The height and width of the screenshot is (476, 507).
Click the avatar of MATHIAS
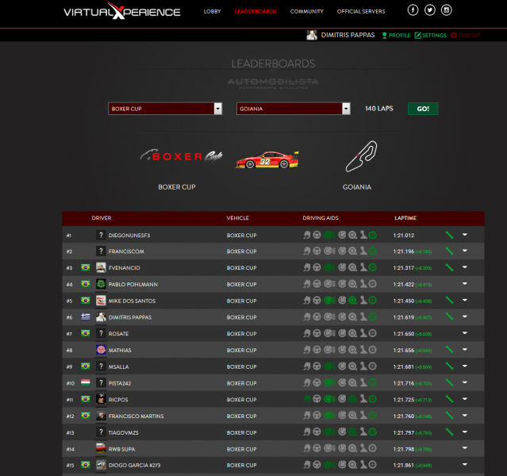pyautogui.click(x=101, y=350)
